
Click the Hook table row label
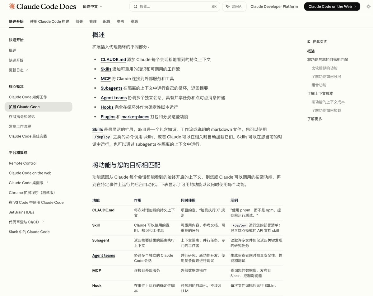pyautogui.click(x=97, y=285)
